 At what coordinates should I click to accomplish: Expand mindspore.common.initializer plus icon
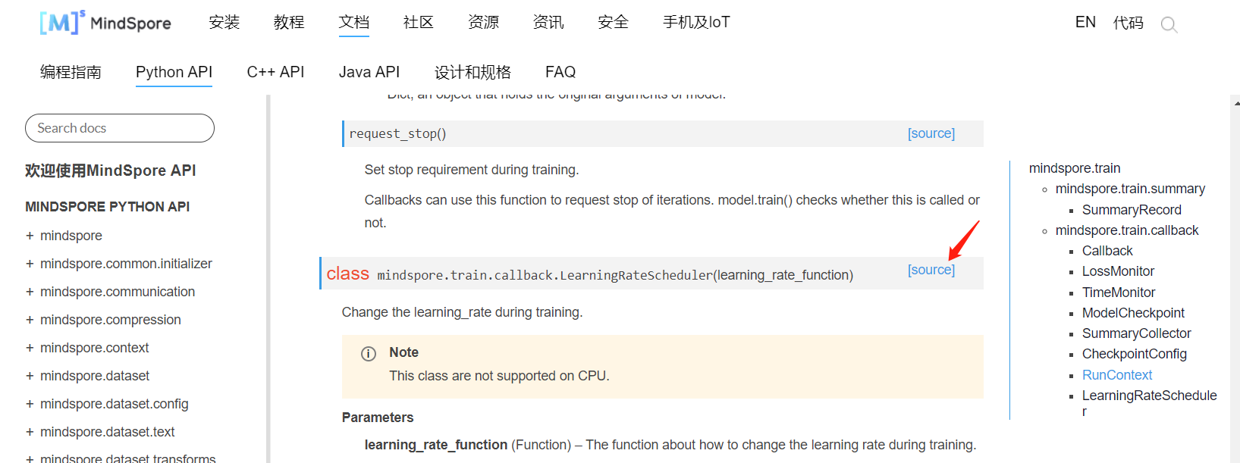(x=30, y=264)
